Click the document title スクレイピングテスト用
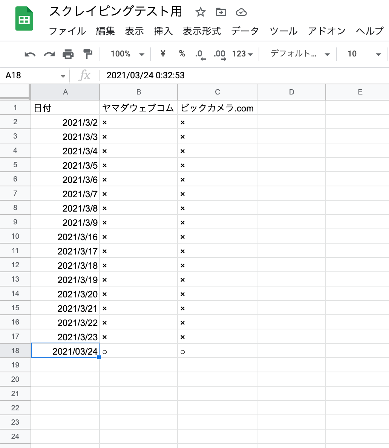This screenshot has width=389, height=448. (116, 12)
